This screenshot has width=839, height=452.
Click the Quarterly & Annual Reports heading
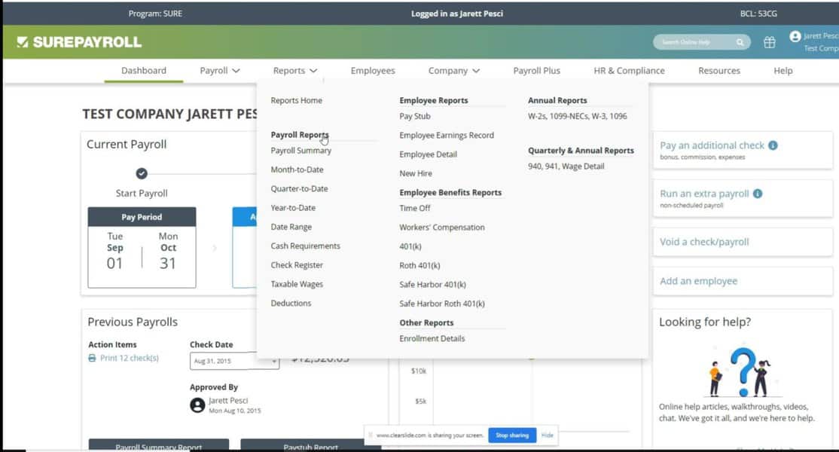pos(581,151)
